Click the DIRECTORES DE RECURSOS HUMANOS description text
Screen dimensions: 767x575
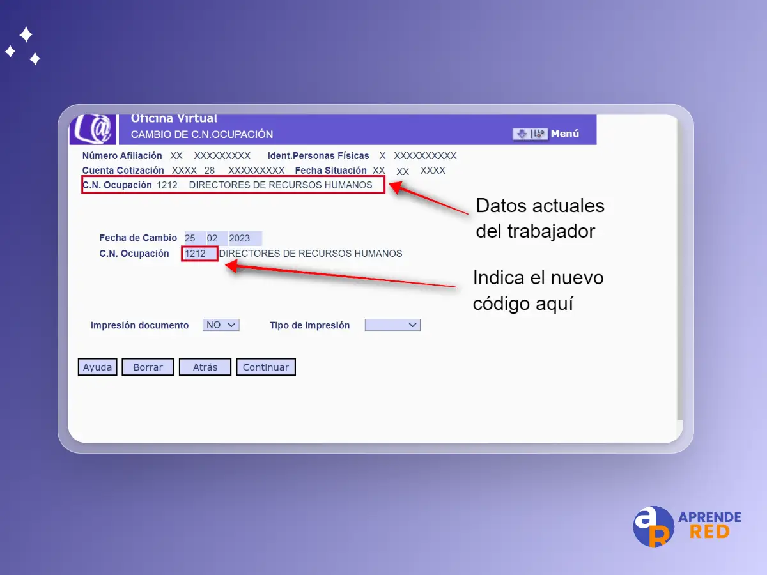pyautogui.click(x=309, y=253)
